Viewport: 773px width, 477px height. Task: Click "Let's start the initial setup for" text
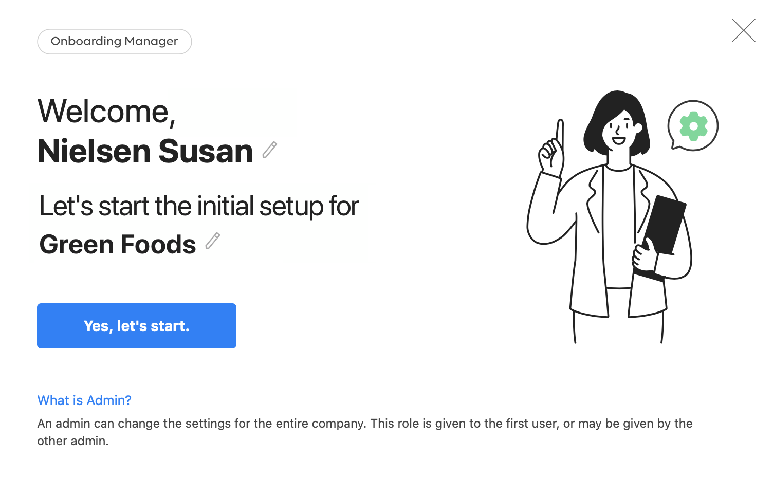(x=199, y=206)
